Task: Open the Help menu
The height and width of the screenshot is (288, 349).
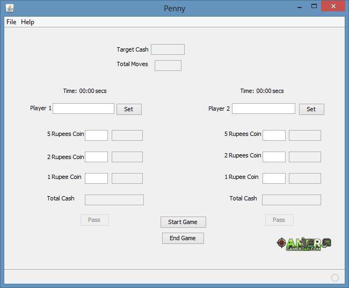Action: (27, 22)
